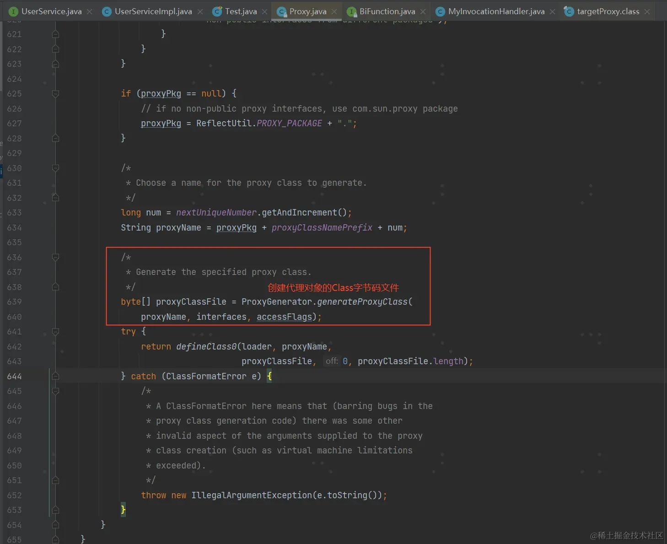667x544 pixels.
Task: Close the Proxy.java tab
Action: coord(334,12)
